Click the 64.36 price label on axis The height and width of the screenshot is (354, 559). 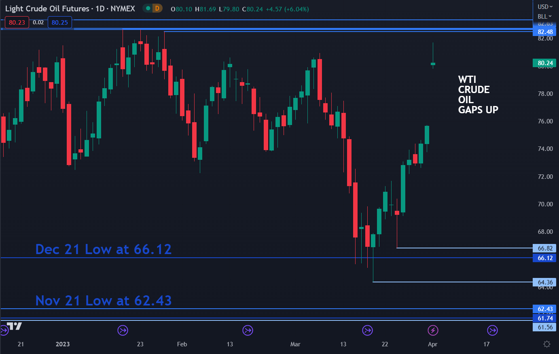click(x=544, y=282)
